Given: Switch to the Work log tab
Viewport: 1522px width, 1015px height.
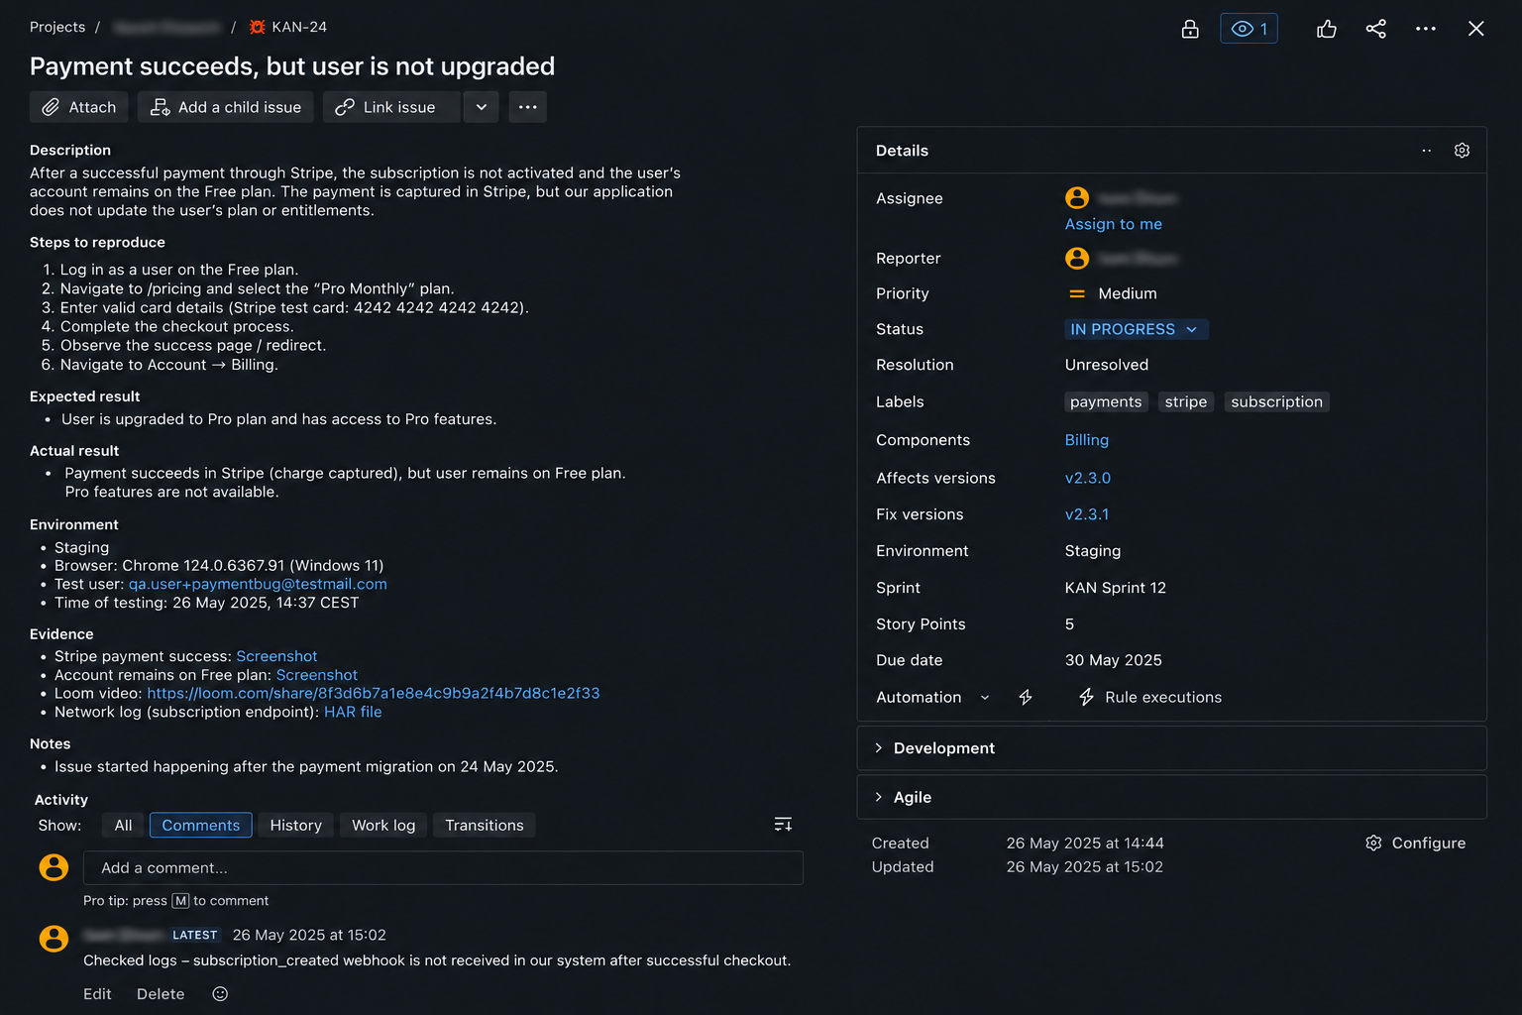Looking at the screenshot, I should [383, 826].
